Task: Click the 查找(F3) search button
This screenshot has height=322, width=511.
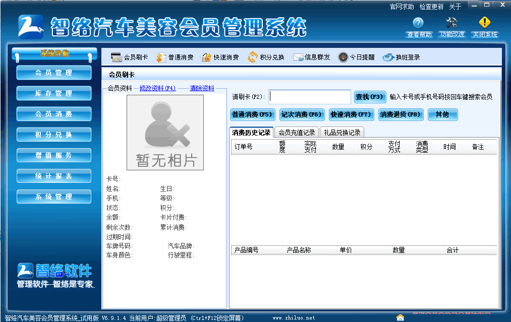Action: pyautogui.click(x=370, y=97)
